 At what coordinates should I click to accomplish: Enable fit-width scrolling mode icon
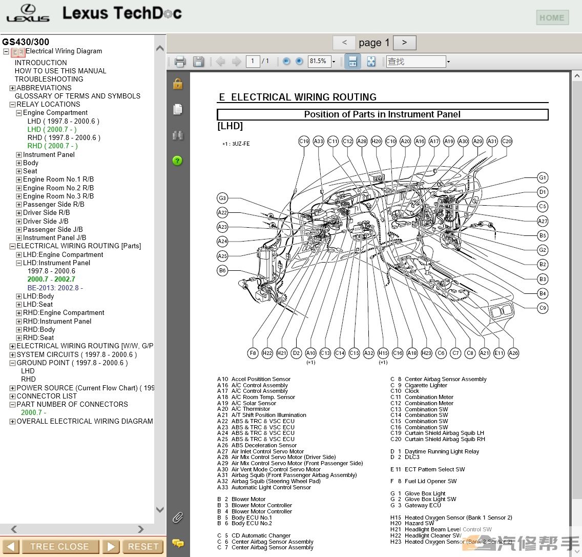click(x=352, y=62)
